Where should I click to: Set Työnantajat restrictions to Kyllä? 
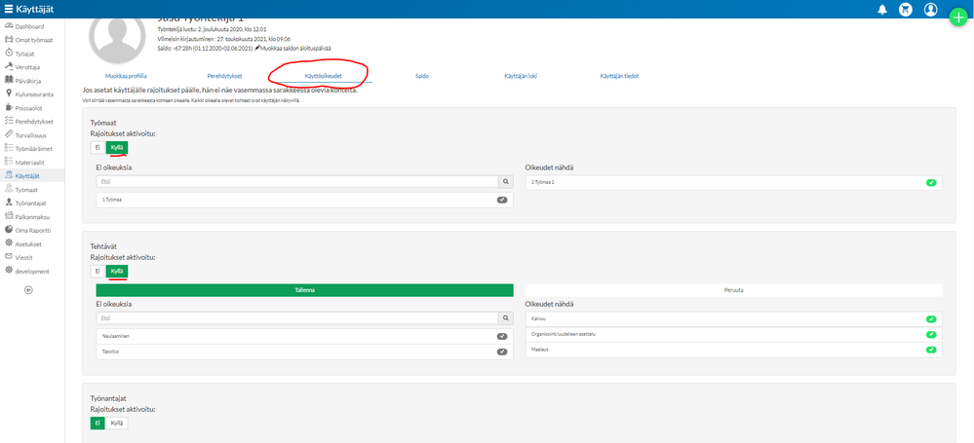[117, 424]
